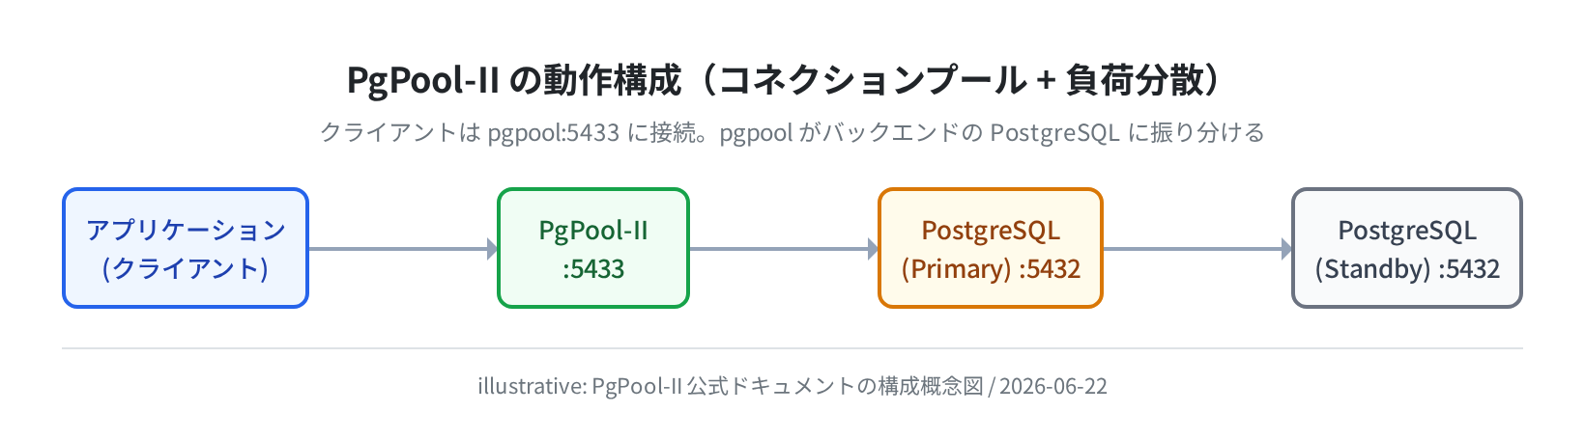The image size is (1585, 440).
Task: Click the arrowhead pointing into Standby box
Action: (x=1287, y=249)
